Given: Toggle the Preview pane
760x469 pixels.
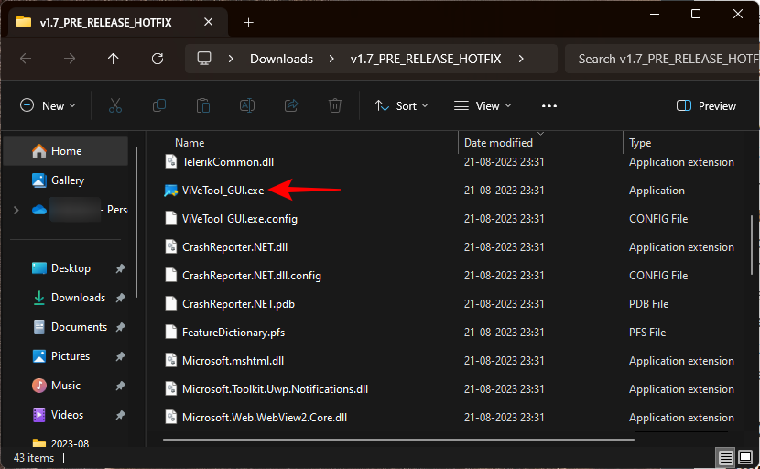Looking at the screenshot, I should coord(706,106).
